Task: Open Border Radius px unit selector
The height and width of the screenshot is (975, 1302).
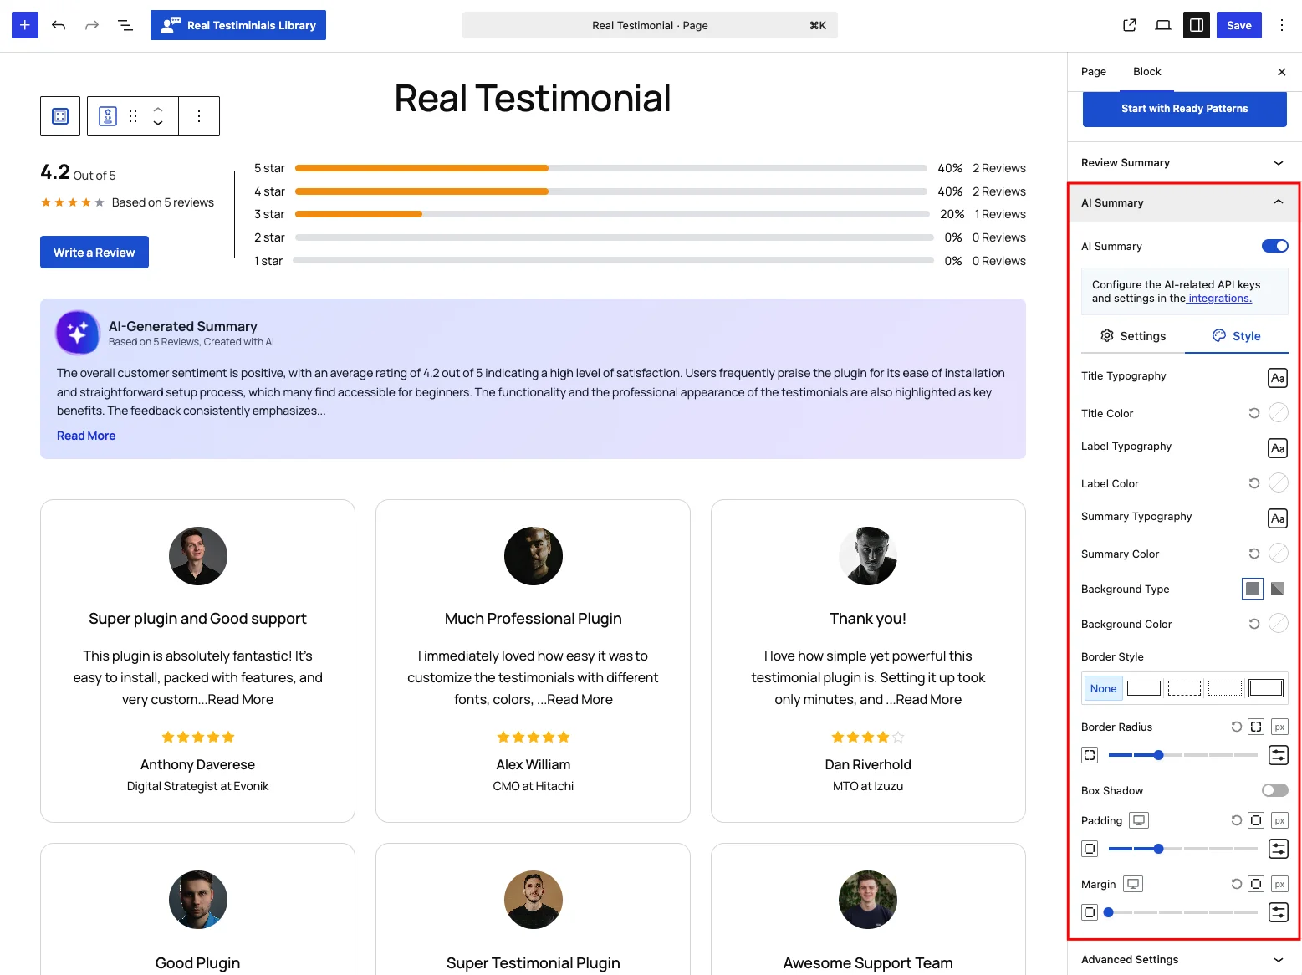Action: (x=1279, y=727)
